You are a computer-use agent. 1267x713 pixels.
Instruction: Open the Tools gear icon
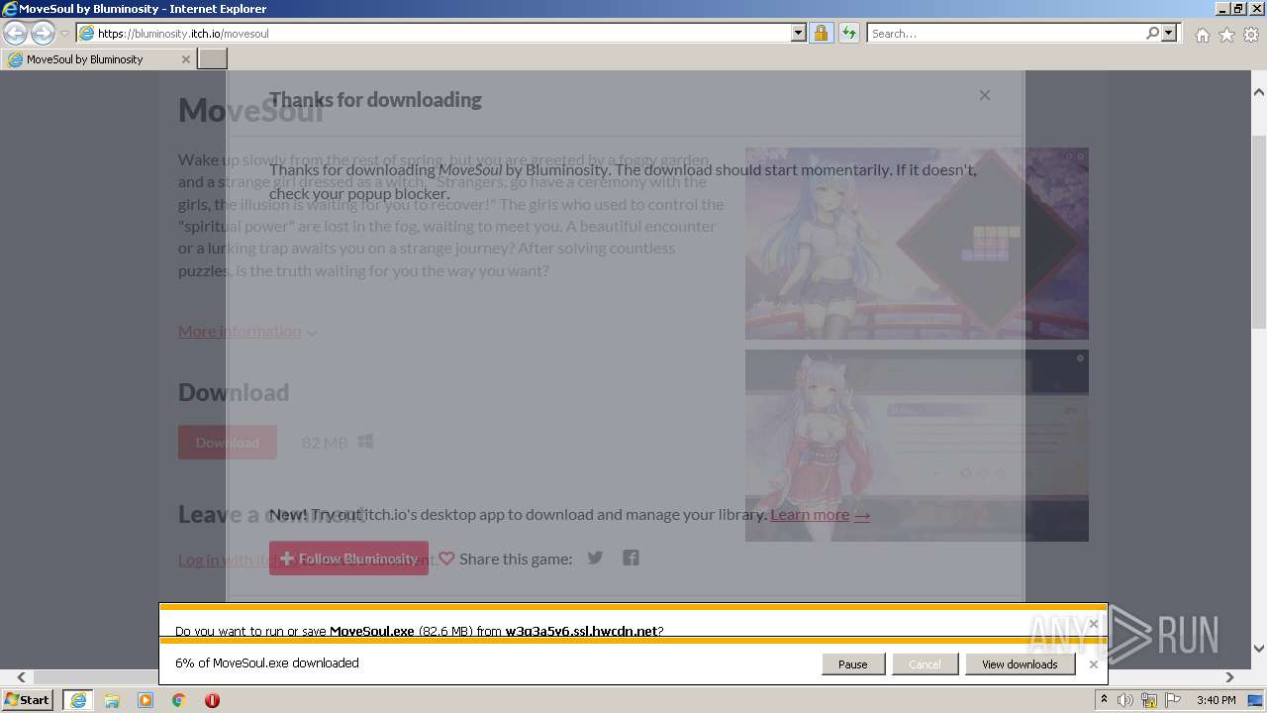coord(1251,35)
